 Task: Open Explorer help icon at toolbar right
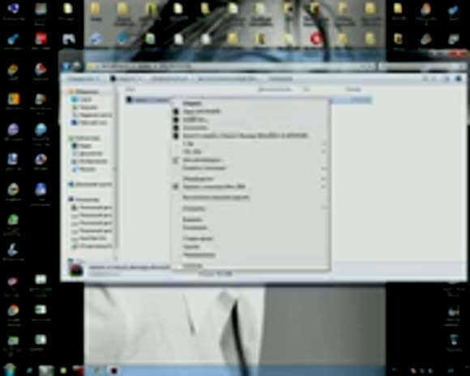(x=459, y=79)
